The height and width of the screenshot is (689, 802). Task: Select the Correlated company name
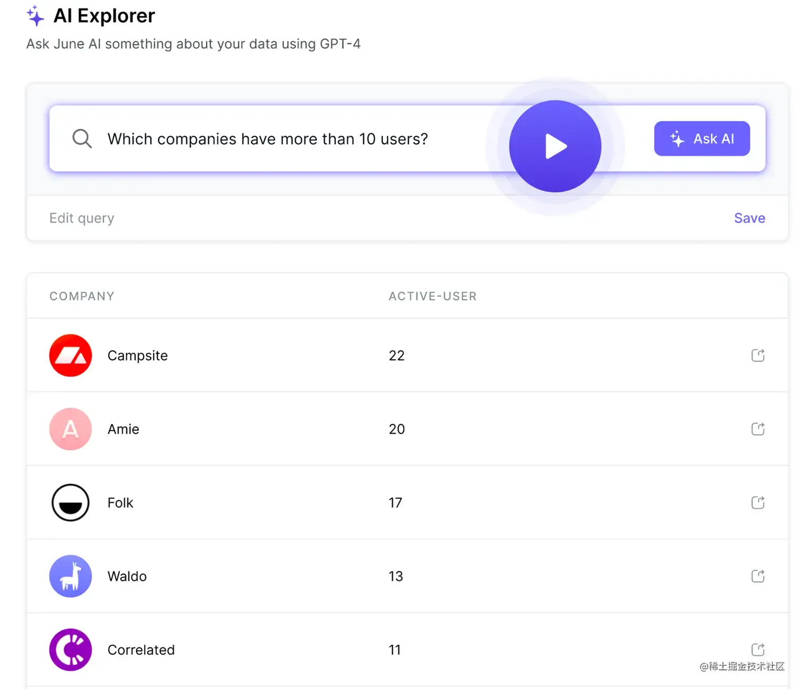click(141, 650)
